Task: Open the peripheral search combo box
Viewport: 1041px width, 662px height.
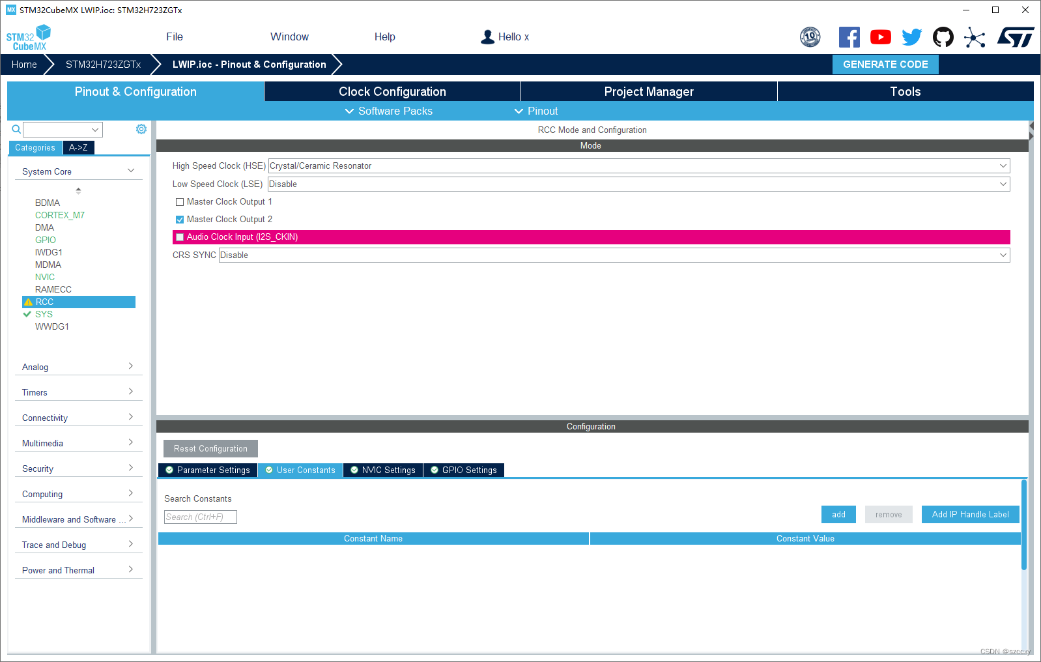Action: (63, 130)
